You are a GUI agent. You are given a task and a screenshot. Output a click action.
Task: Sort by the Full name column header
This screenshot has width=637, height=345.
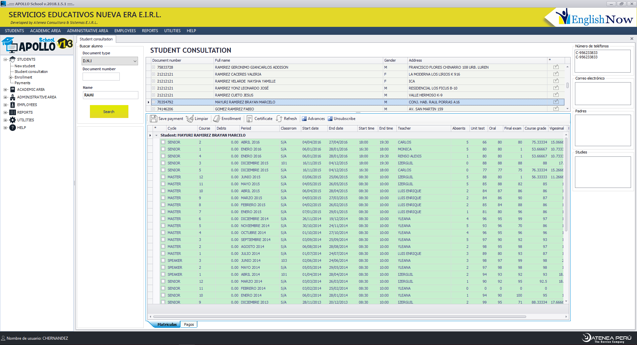point(298,60)
